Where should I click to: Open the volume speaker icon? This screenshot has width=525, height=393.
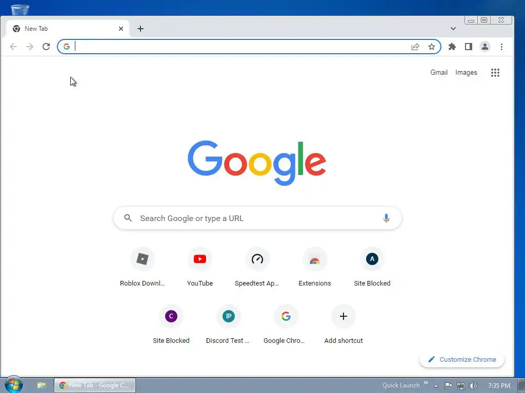473,386
